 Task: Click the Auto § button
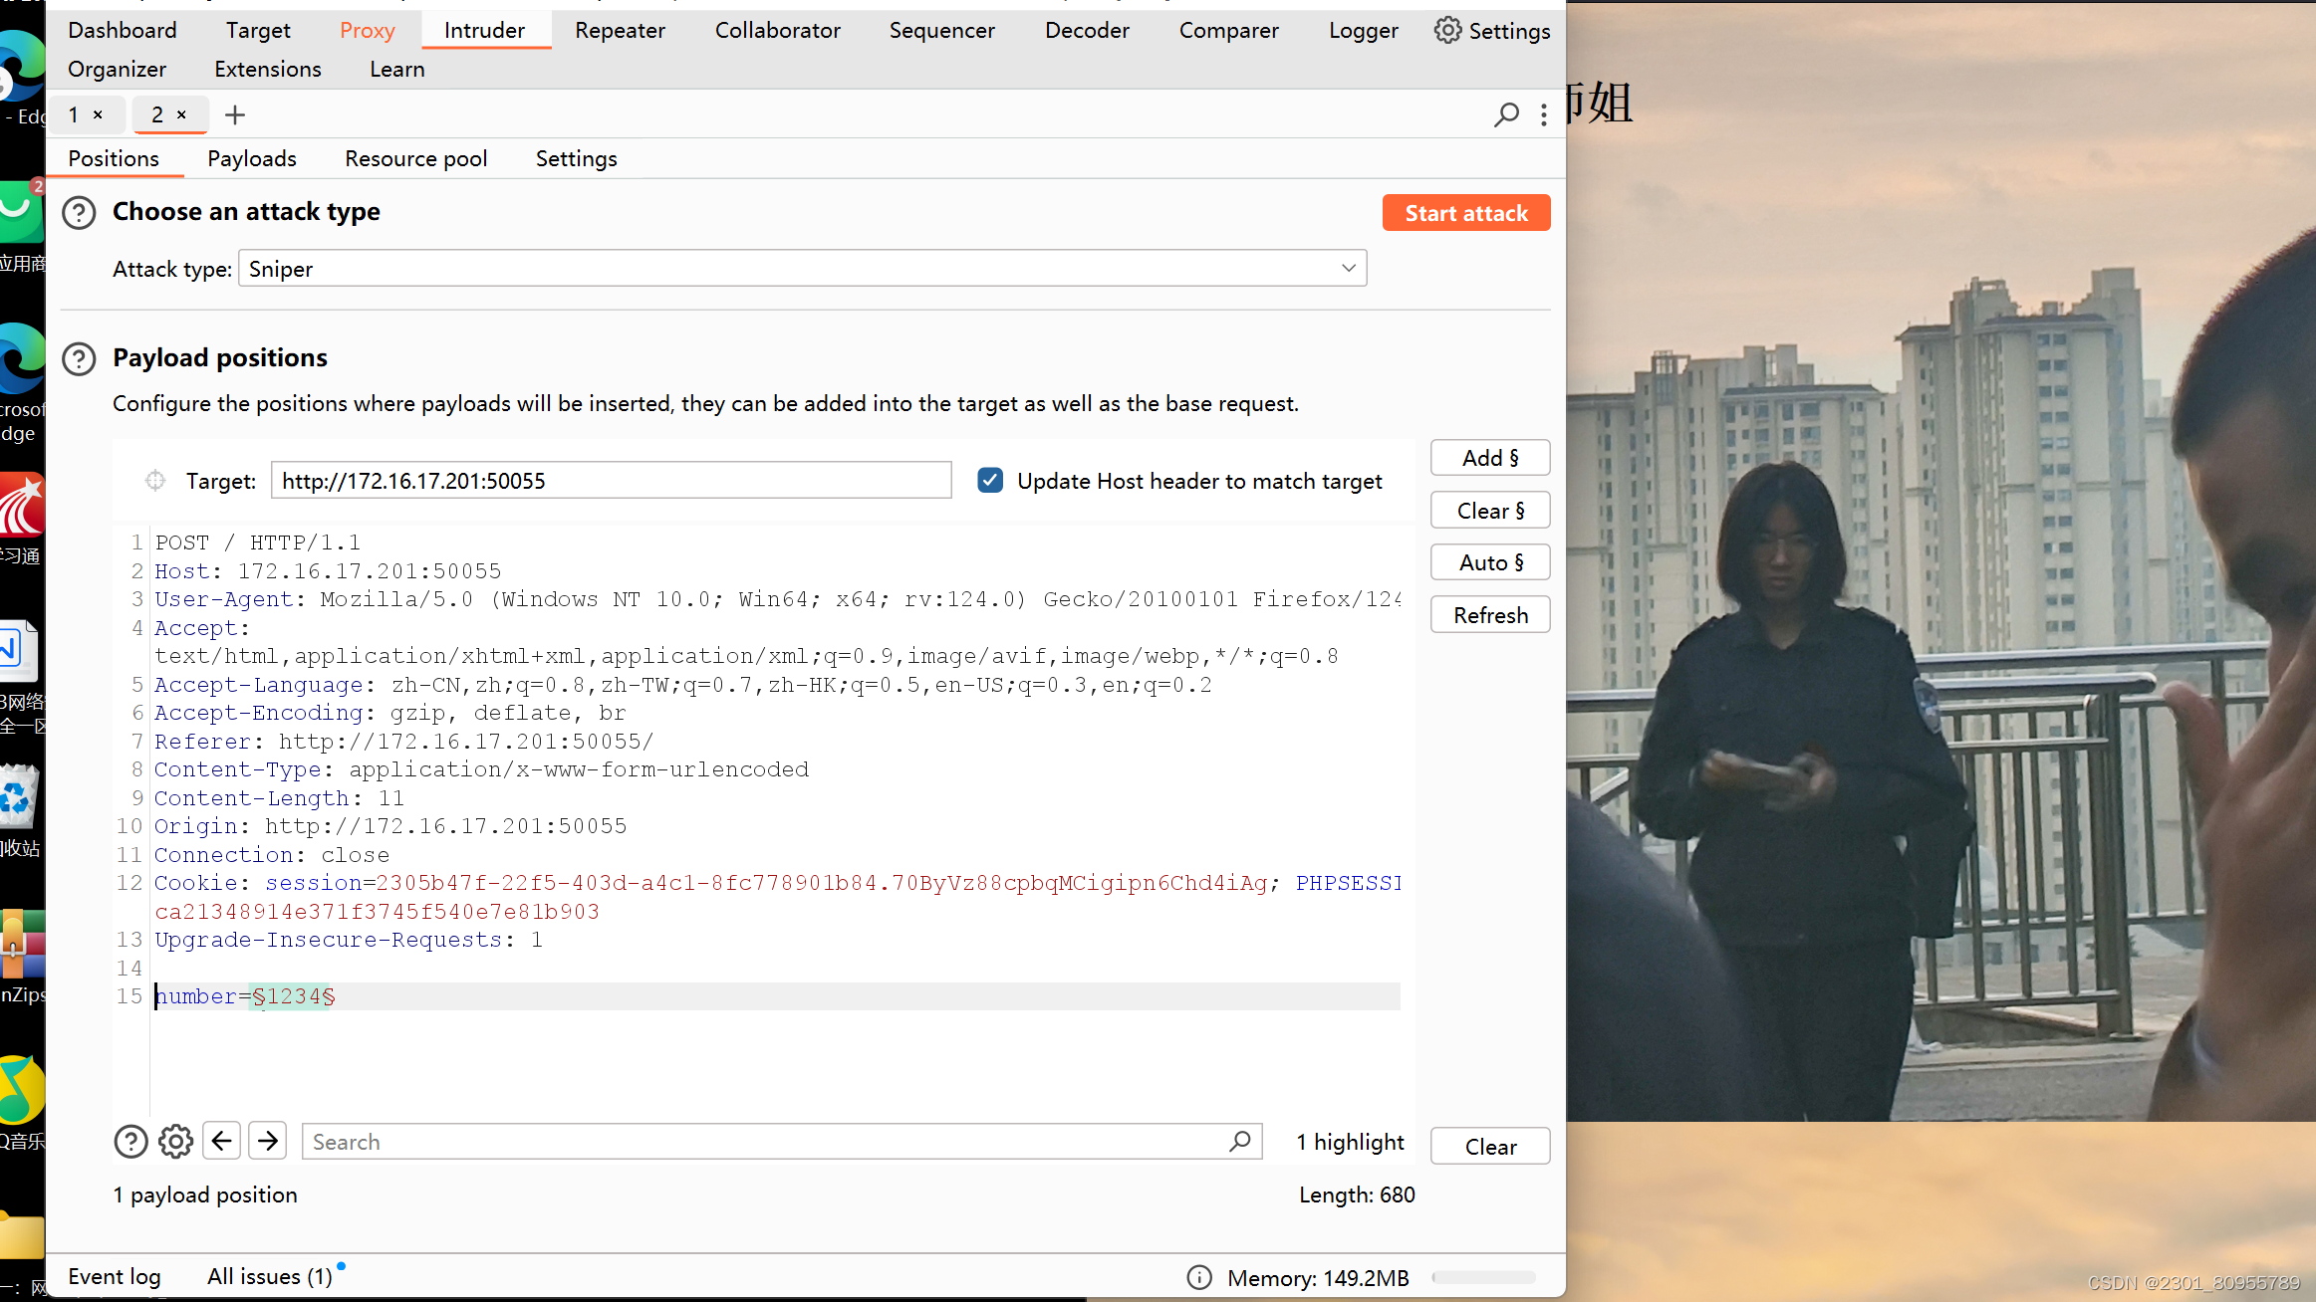(x=1489, y=562)
